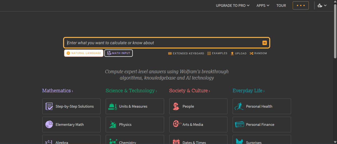The image size is (337, 144).
Task: Open the Personal Health label
Action: pos(259,106)
